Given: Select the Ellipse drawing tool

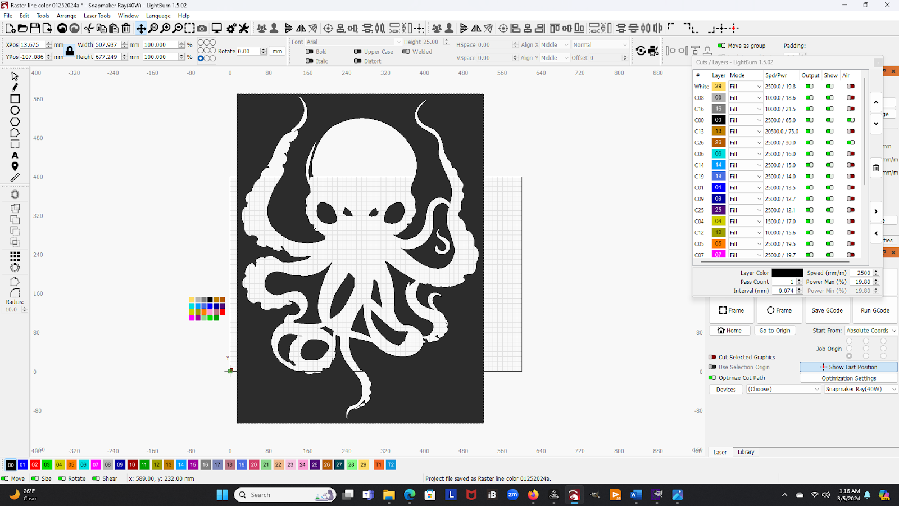Looking at the screenshot, I should click(x=15, y=110).
